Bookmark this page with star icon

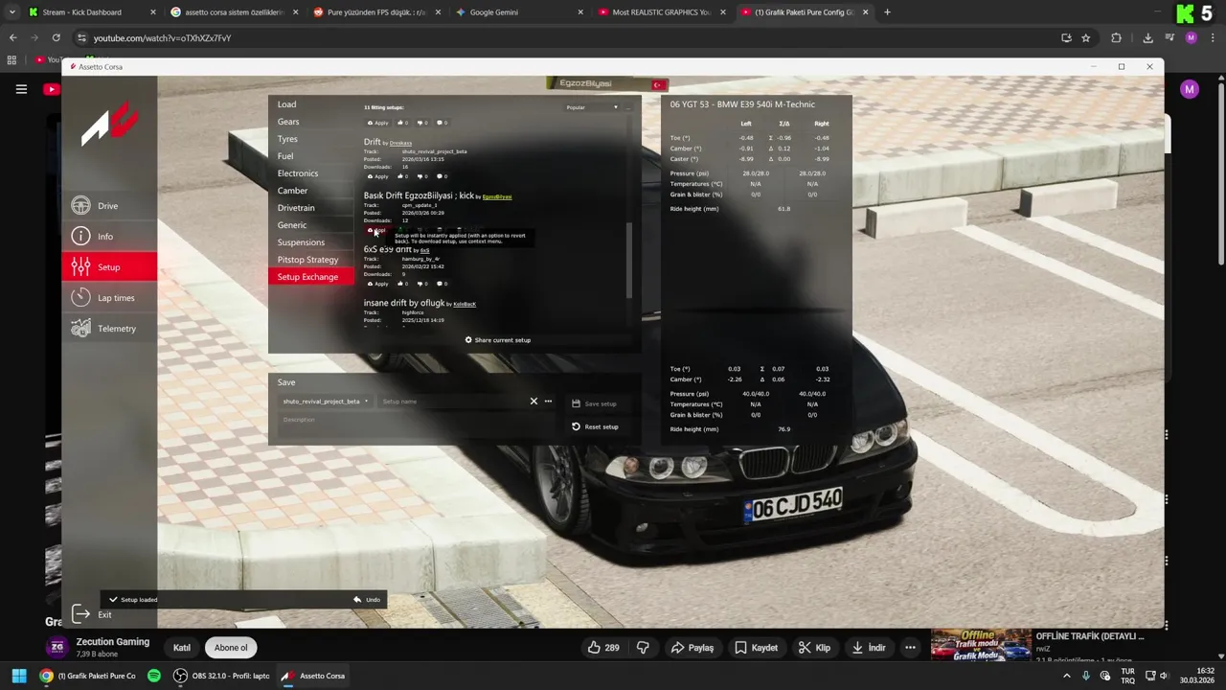tap(1085, 37)
